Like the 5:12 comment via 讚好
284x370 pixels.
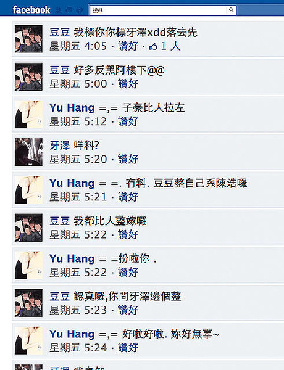128,121
